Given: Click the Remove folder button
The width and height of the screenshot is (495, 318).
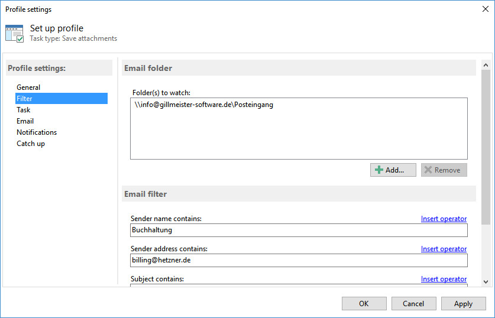Looking at the screenshot, I should (444, 170).
